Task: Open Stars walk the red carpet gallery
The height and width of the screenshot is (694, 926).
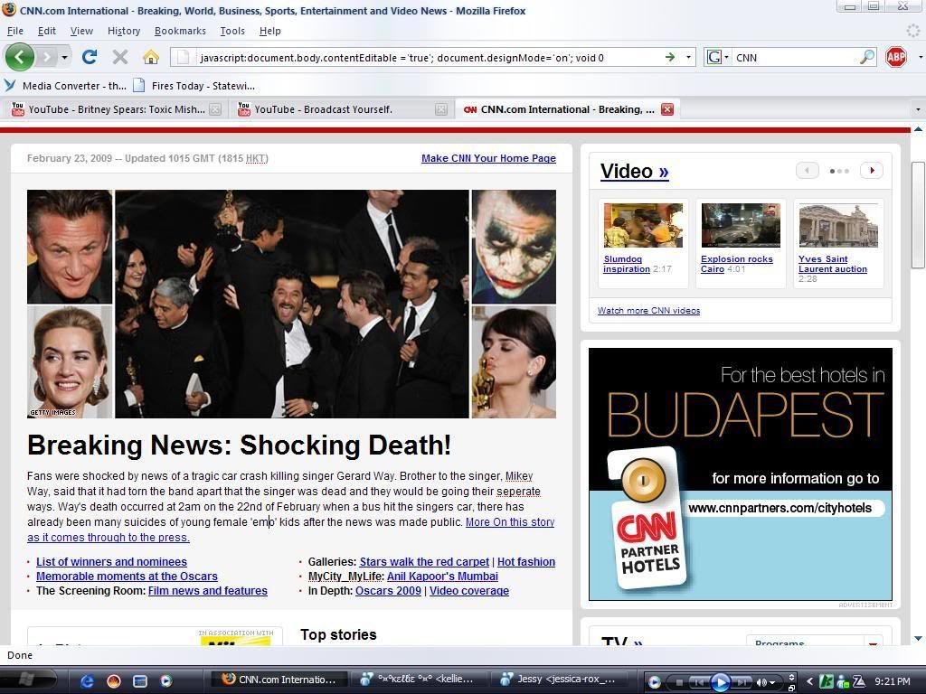Action: point(424,562)
